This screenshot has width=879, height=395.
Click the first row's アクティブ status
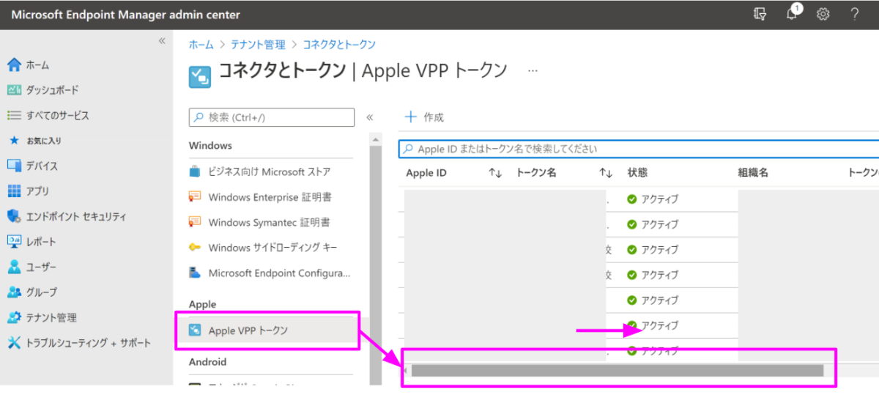point(653,199)
